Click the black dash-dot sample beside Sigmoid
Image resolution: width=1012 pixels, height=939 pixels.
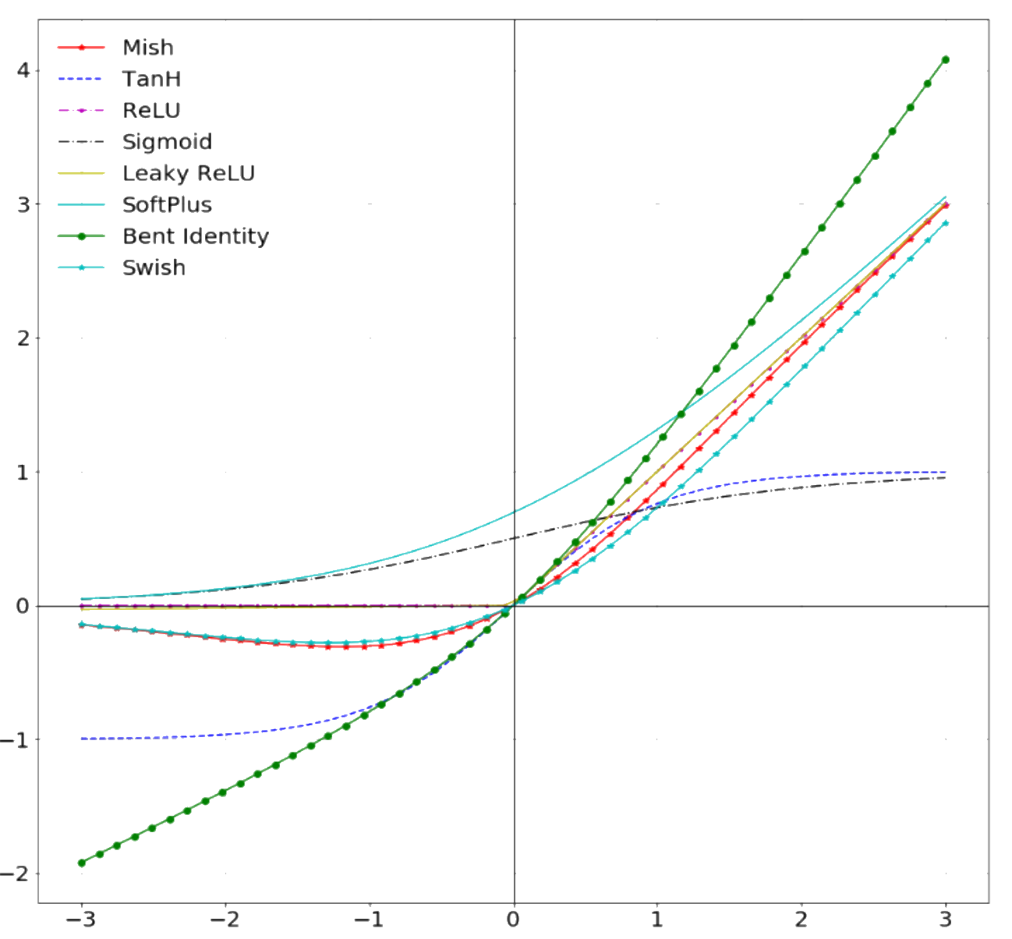(x=81, y=142)
